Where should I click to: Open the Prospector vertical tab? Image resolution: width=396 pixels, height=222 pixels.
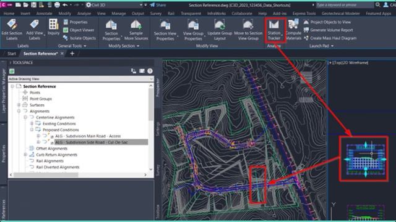pyautogui.click(x=158, y=88)
